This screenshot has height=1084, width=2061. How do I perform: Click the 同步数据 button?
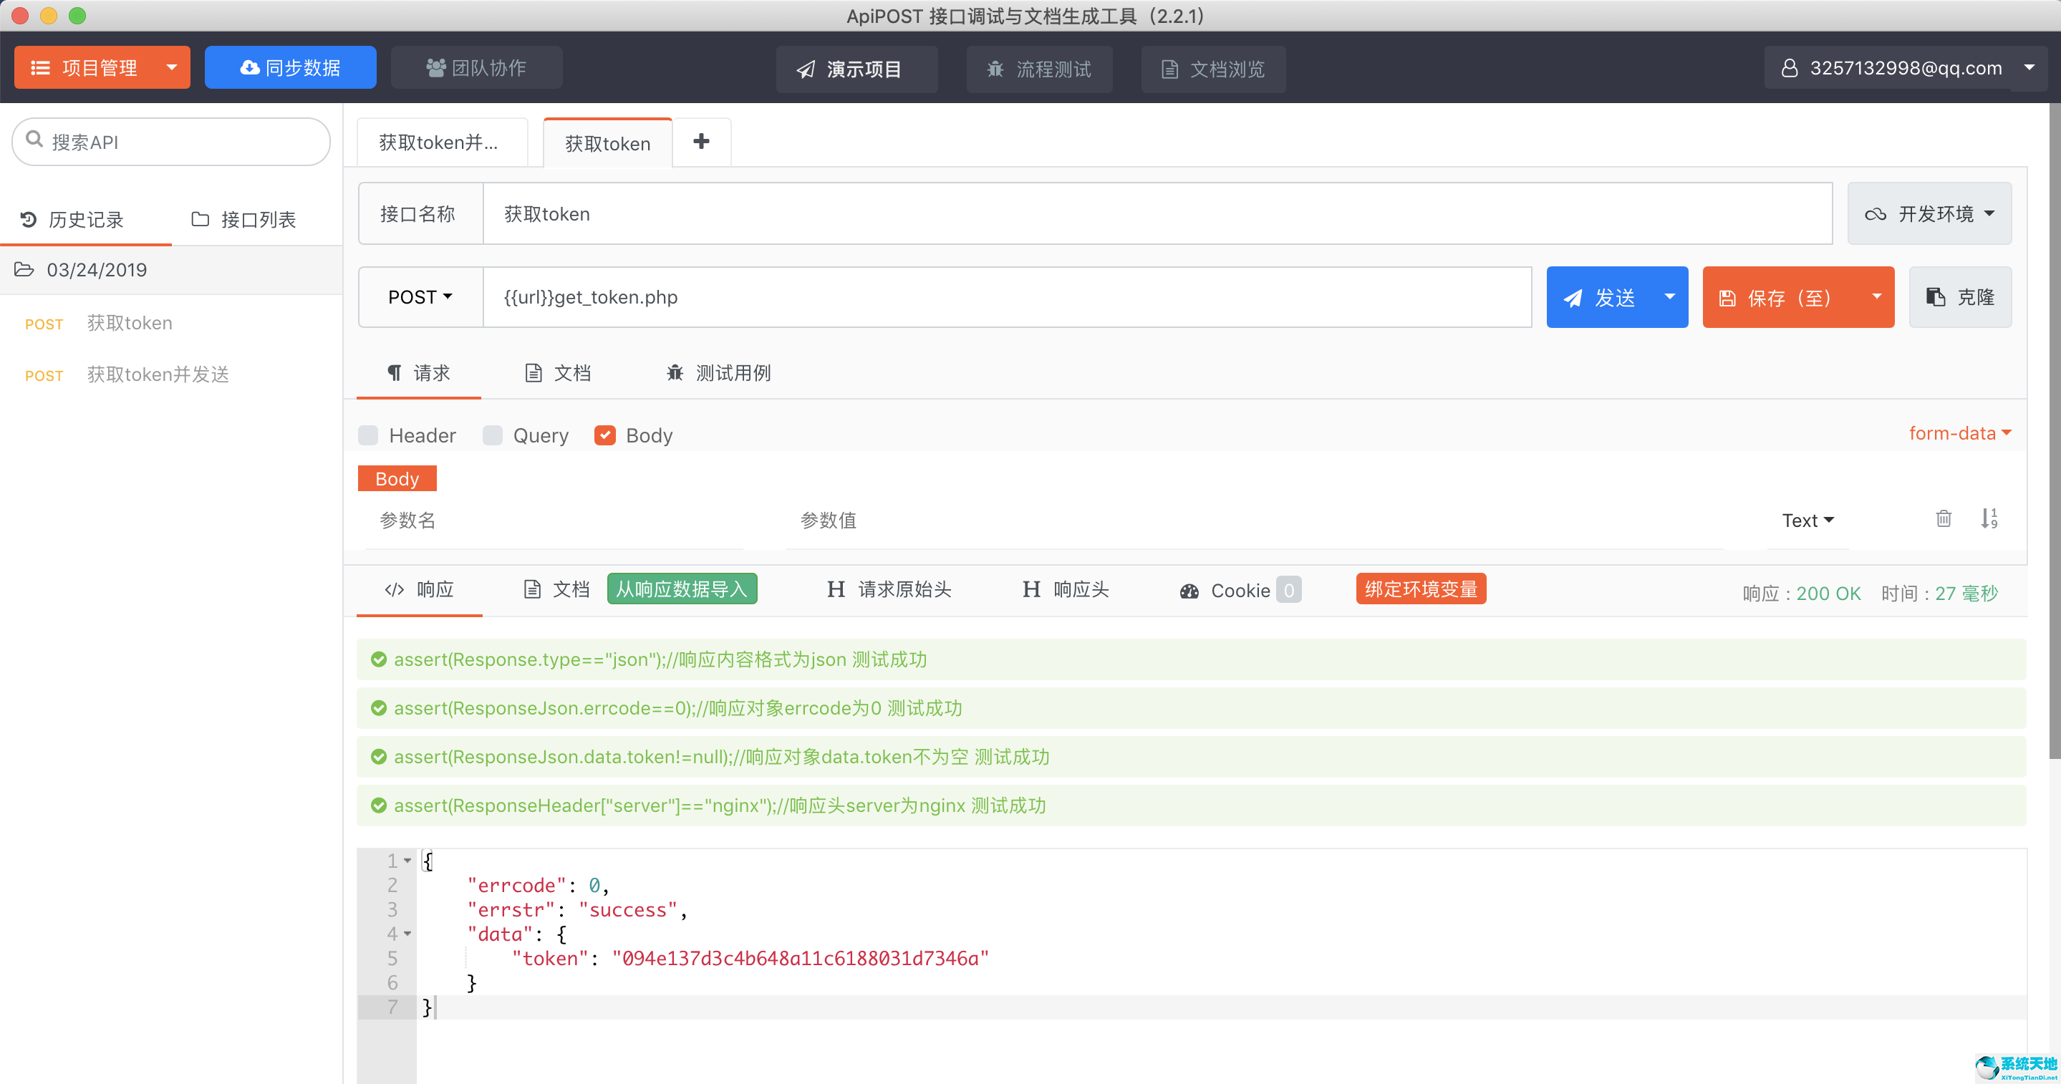[x=291, y=67]
